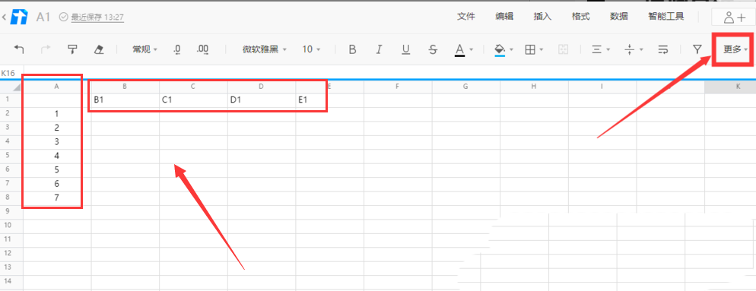756x291 pixels.
Task: Select column A header
Action: coord(57,87)
